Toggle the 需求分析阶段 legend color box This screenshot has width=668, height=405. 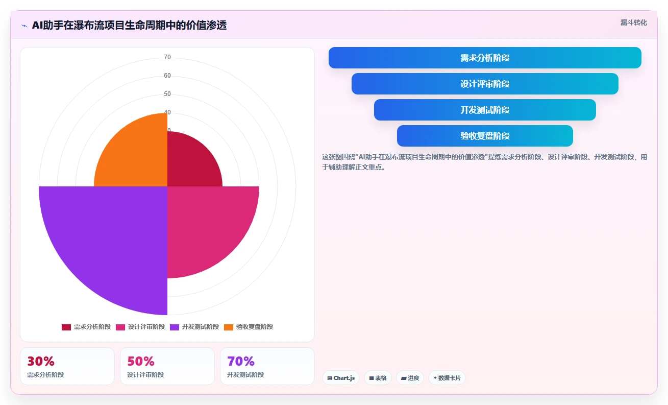click(66, 327)
